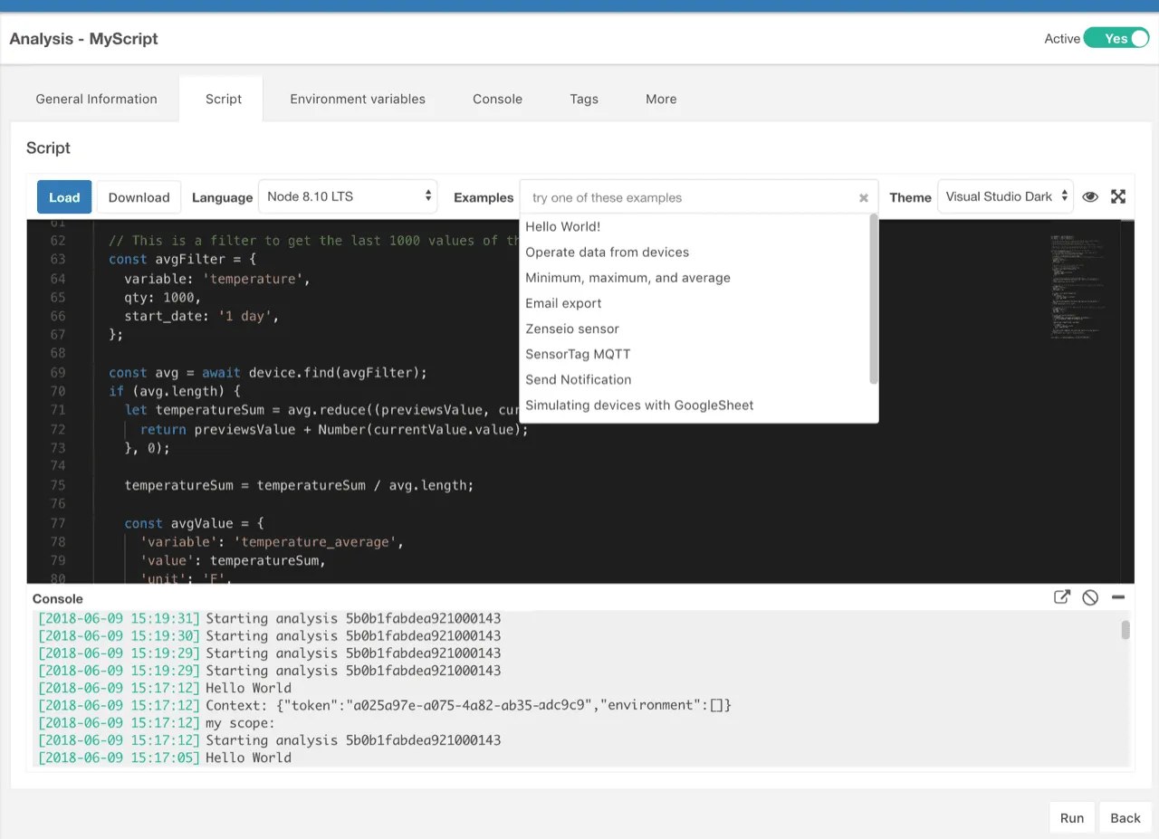Go back using the Back button

pyautogui.click(x=1125, y=816)
